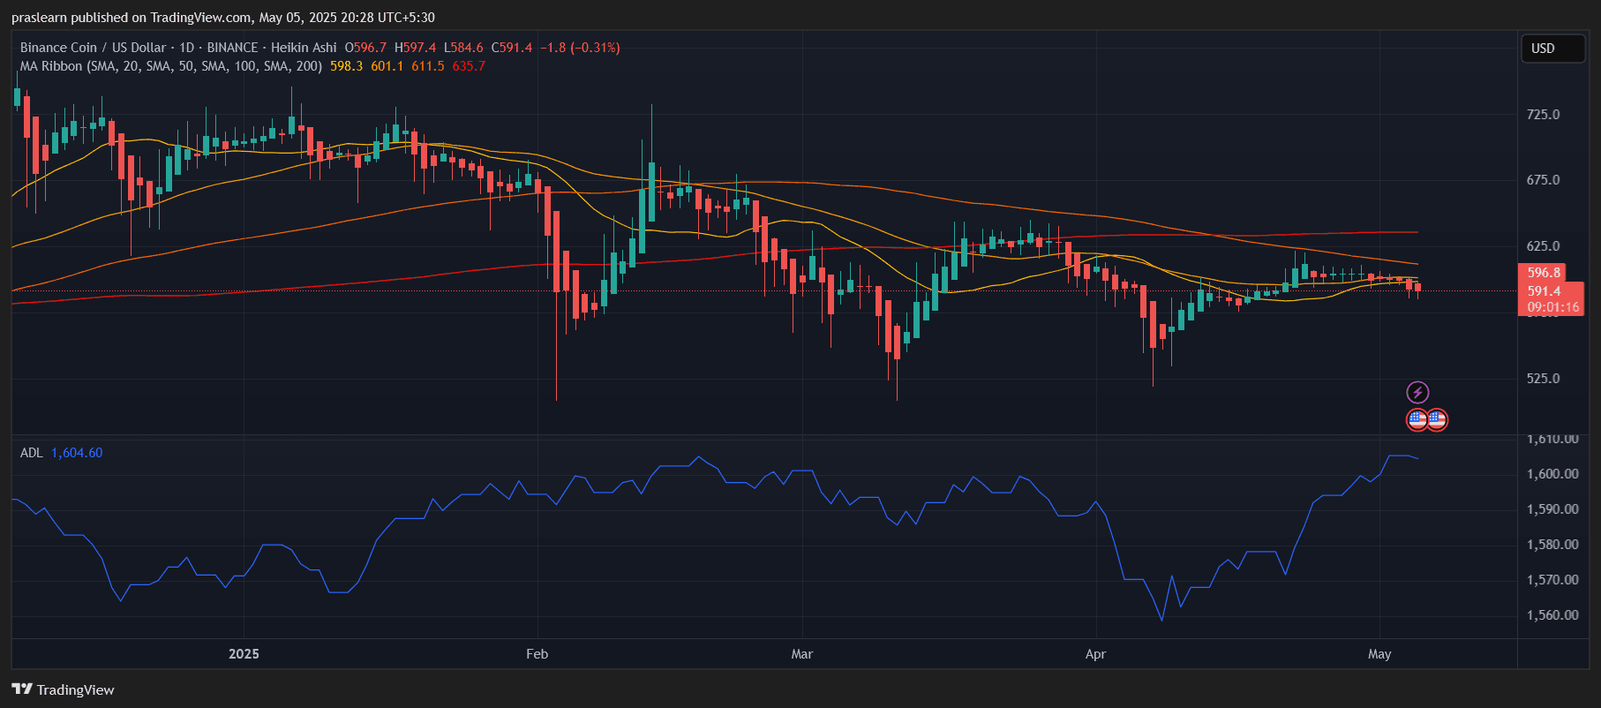Open the USD currency selector
Screen dimensions: 1601x708
click(x=1552, y=49)
